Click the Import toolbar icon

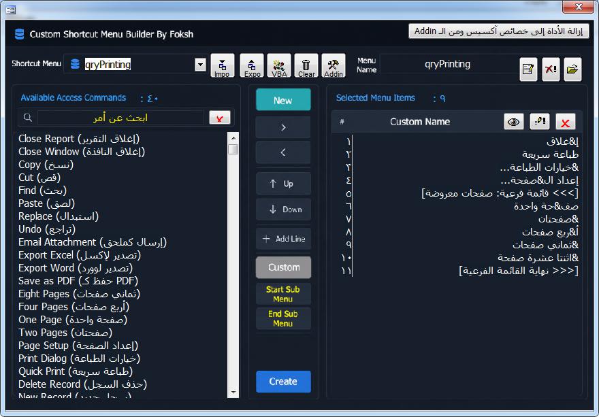coord(223,66)
